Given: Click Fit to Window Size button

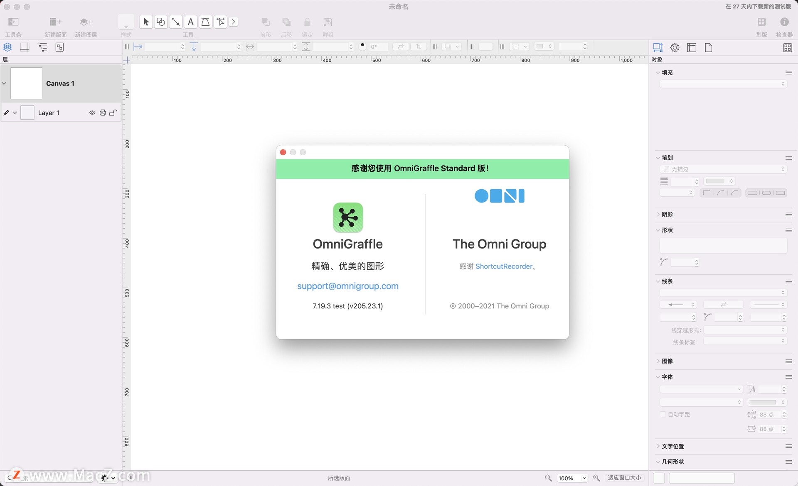Looking at the screenshot, I should click(x=624, y=478).
